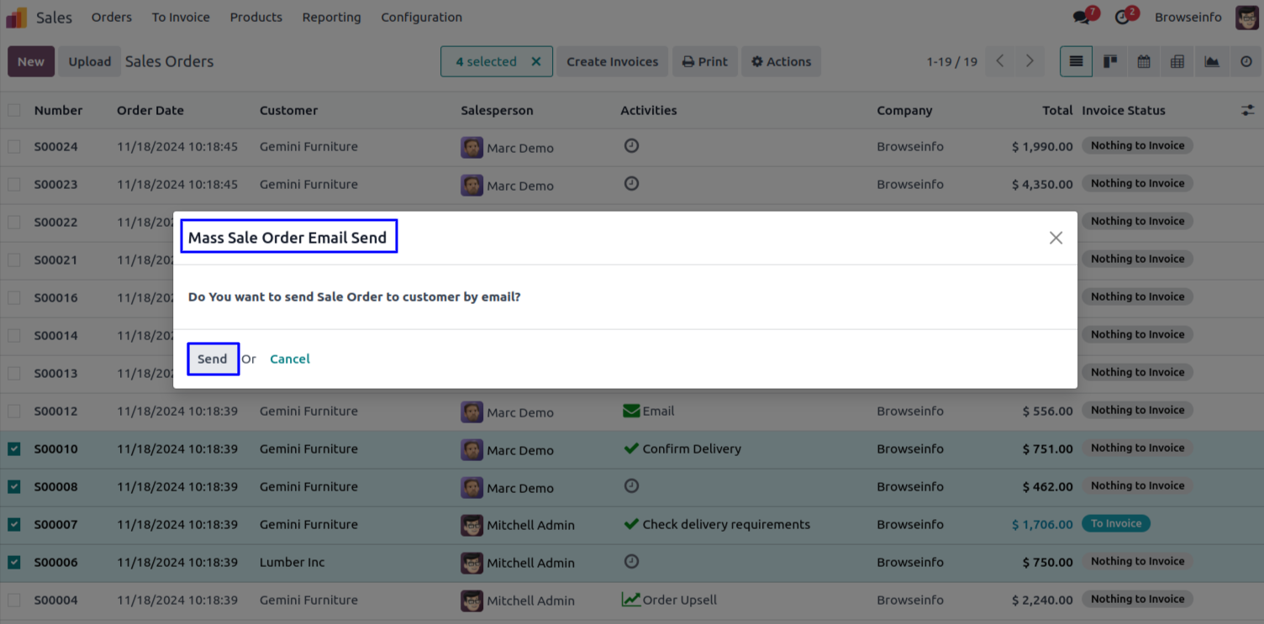1264x624 pixels.
Task: Click the Sales app logo icon
Action: [16, 18]
